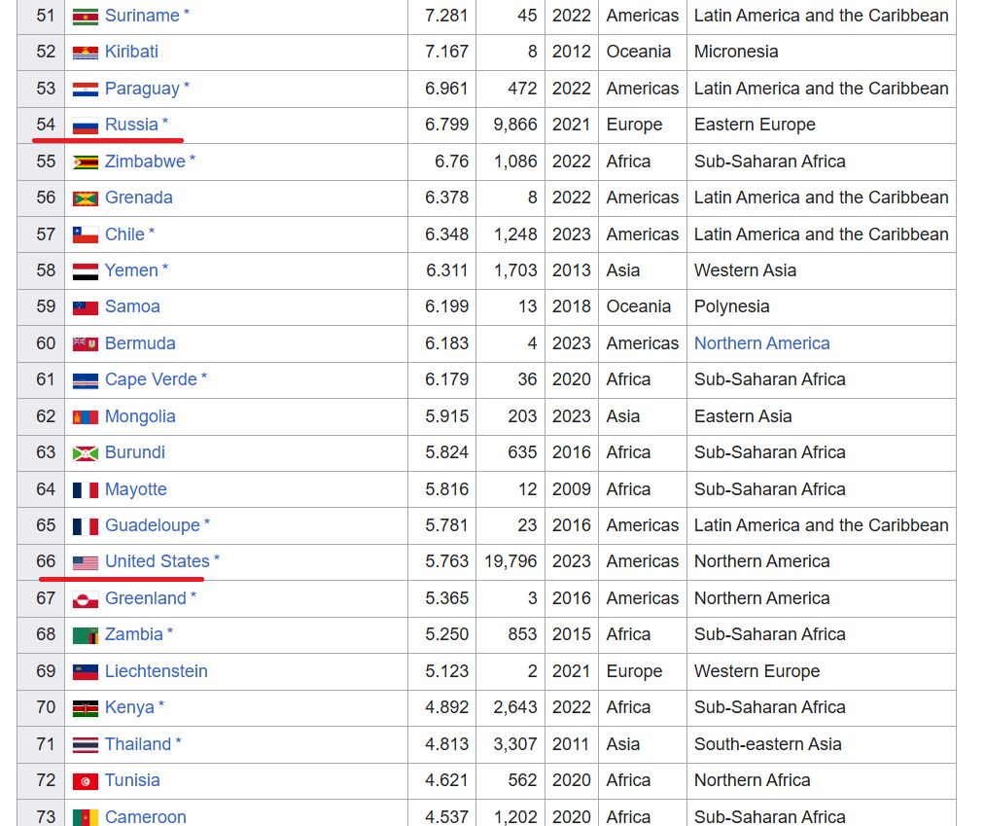
Task: Click the Mayotte flag icon
Action: pos(85,489)
